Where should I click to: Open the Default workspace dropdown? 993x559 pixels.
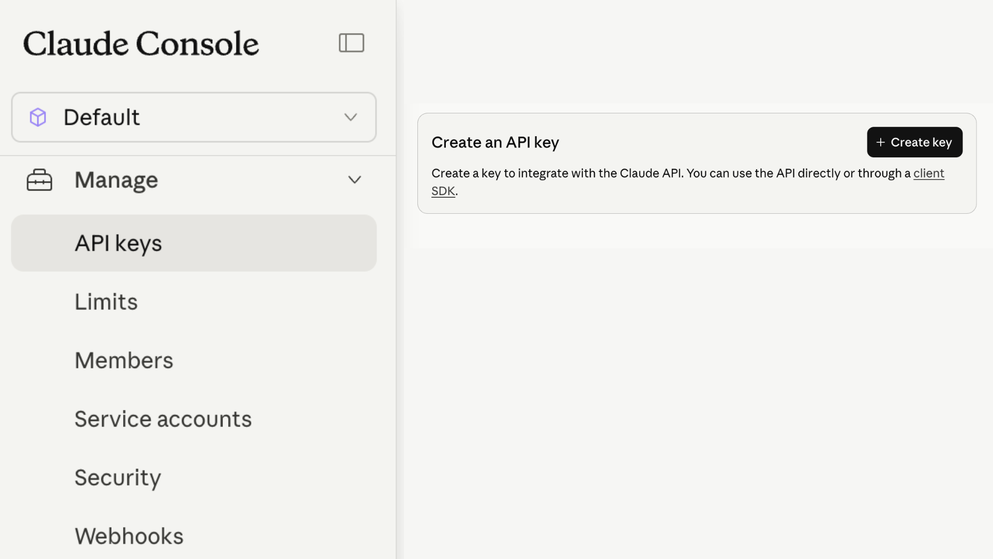click(x=194, y=117)
